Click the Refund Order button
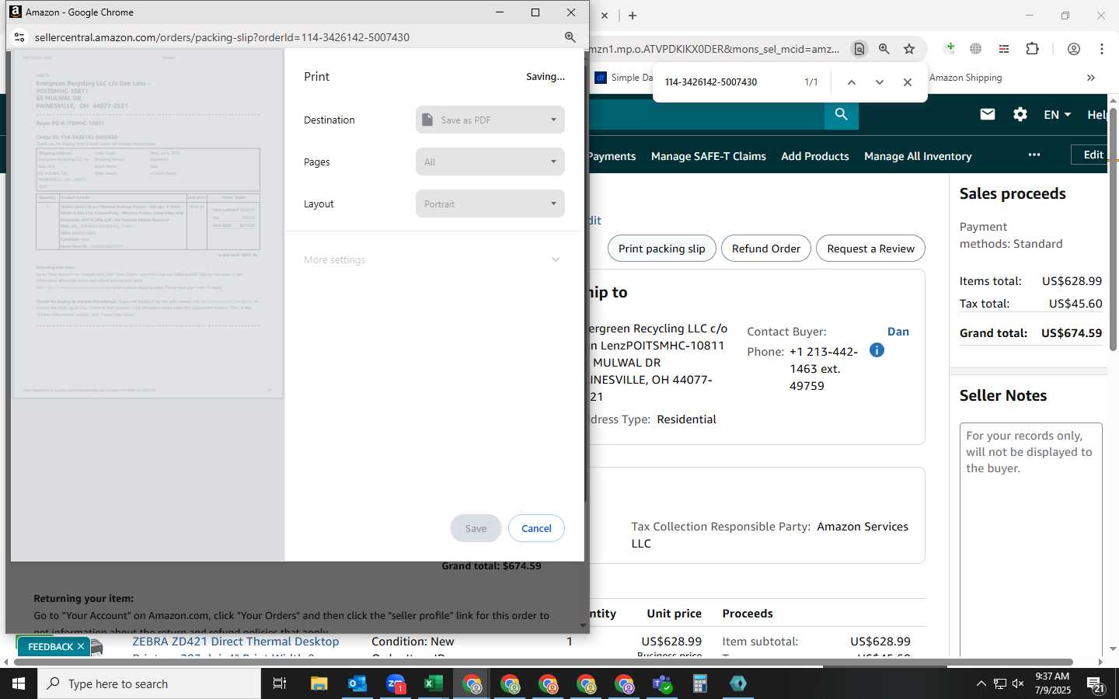This screenshot has height=699, width=1119. point(766,249)
